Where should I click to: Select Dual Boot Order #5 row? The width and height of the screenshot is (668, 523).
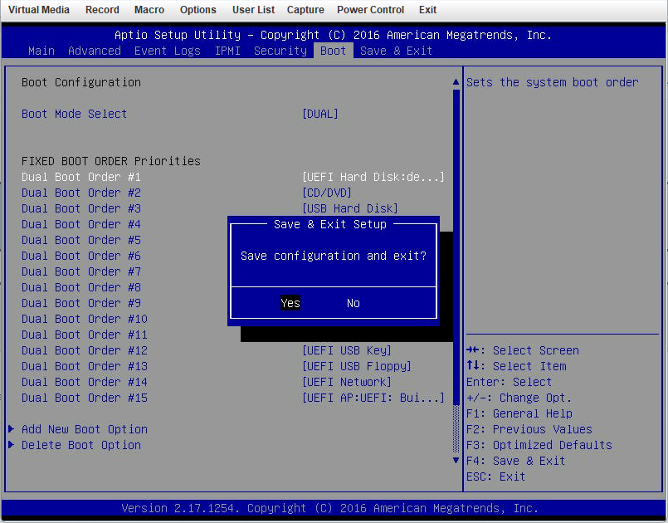(x=81, y=240)
